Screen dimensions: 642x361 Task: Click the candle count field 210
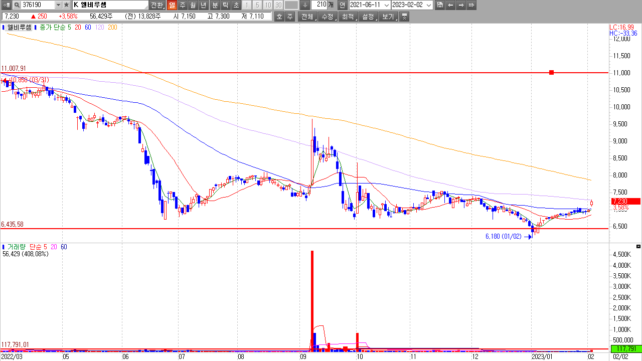[319, 5]
